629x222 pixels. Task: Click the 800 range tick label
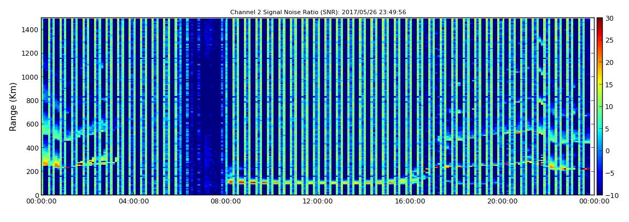32,100
